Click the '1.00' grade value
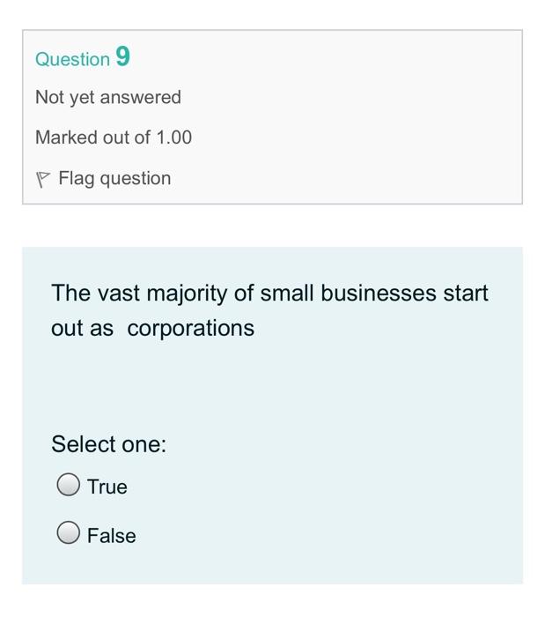 coord(173,138)
